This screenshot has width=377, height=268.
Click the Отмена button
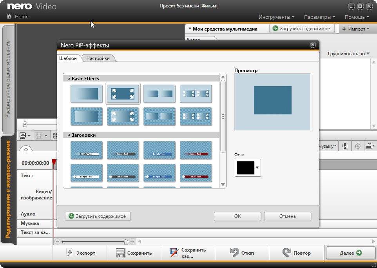click(x=288, y=216)
